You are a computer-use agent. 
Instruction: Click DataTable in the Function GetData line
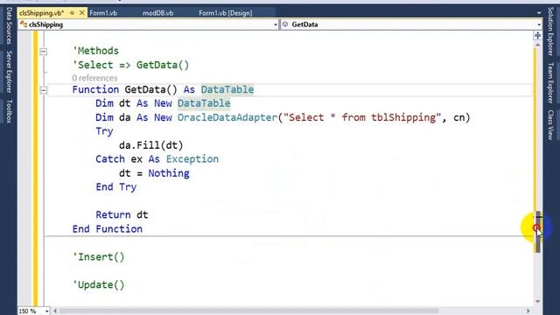tap(227, 89)
